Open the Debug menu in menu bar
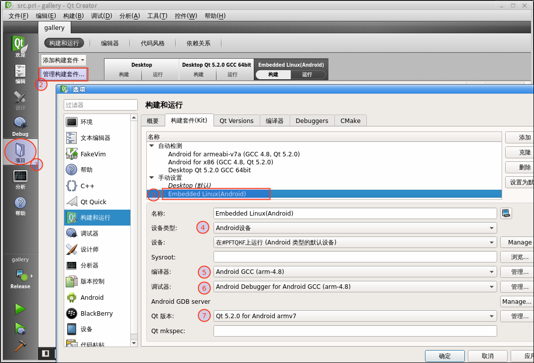The width and height of the screenshot is (534, 363). click(101, 15)
